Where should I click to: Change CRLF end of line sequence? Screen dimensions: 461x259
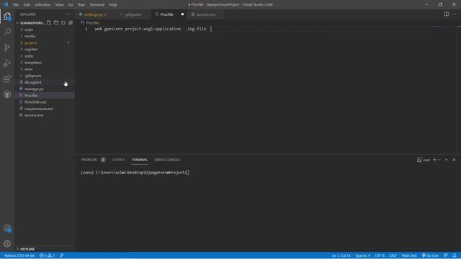click(393, 255)
